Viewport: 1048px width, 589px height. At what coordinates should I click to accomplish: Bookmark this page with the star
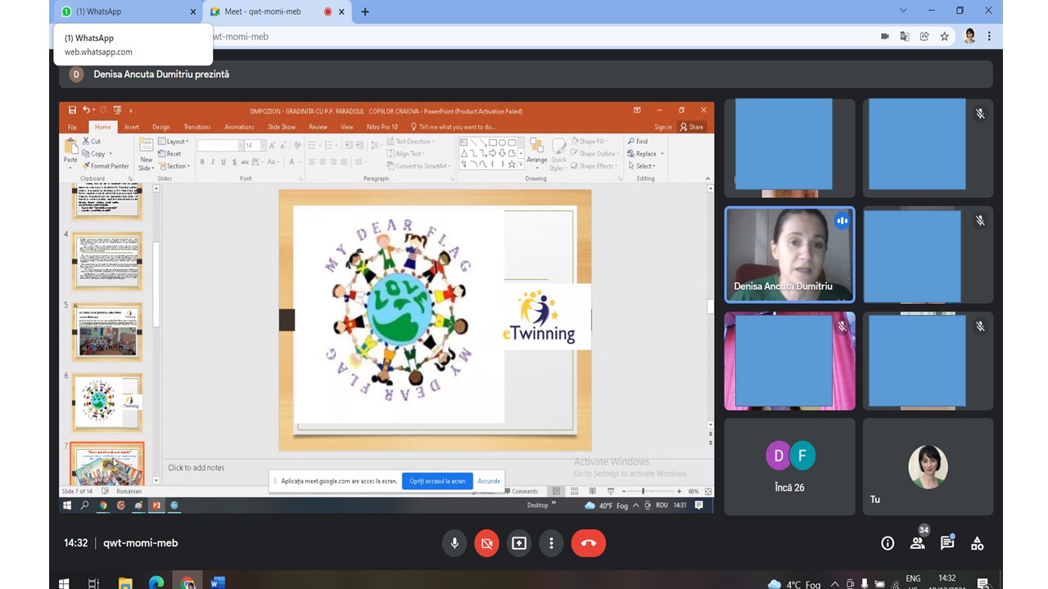point(944,36)
